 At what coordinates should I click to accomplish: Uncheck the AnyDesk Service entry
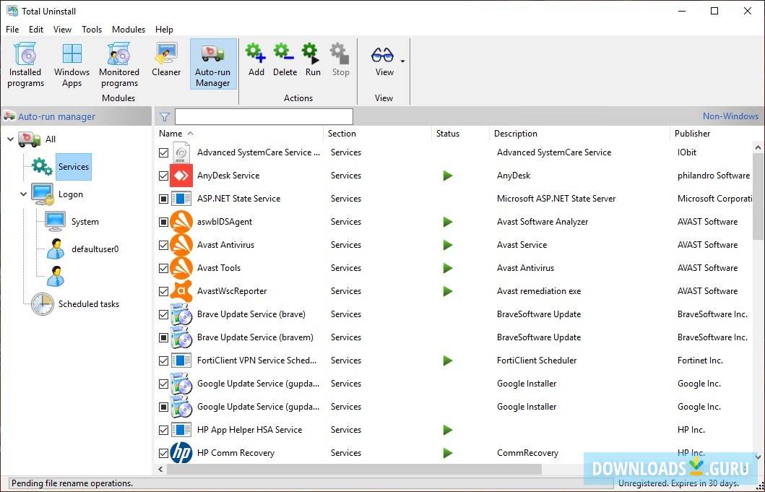(x=163, y=176)
